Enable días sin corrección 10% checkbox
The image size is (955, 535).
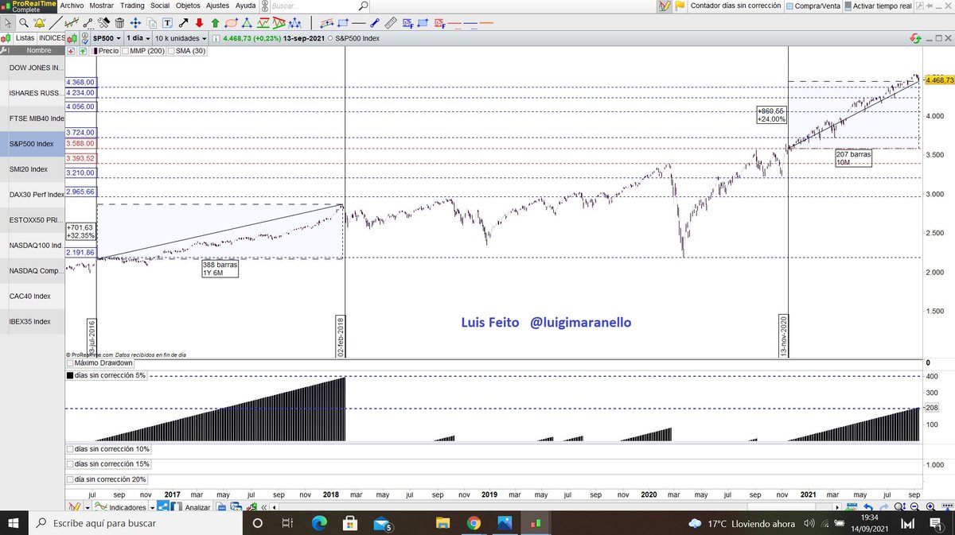pyautogui.click(x=70, y=449)
